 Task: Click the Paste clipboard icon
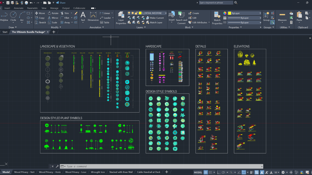pyautogui.click(x=299, y=16)
